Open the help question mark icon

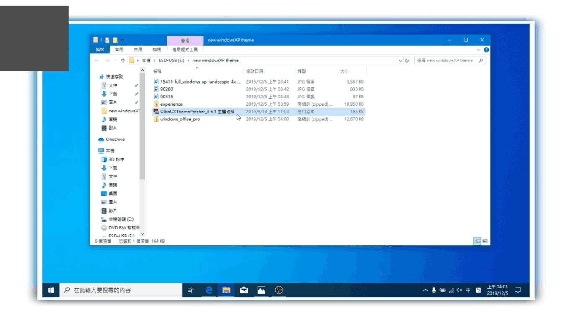487,50
